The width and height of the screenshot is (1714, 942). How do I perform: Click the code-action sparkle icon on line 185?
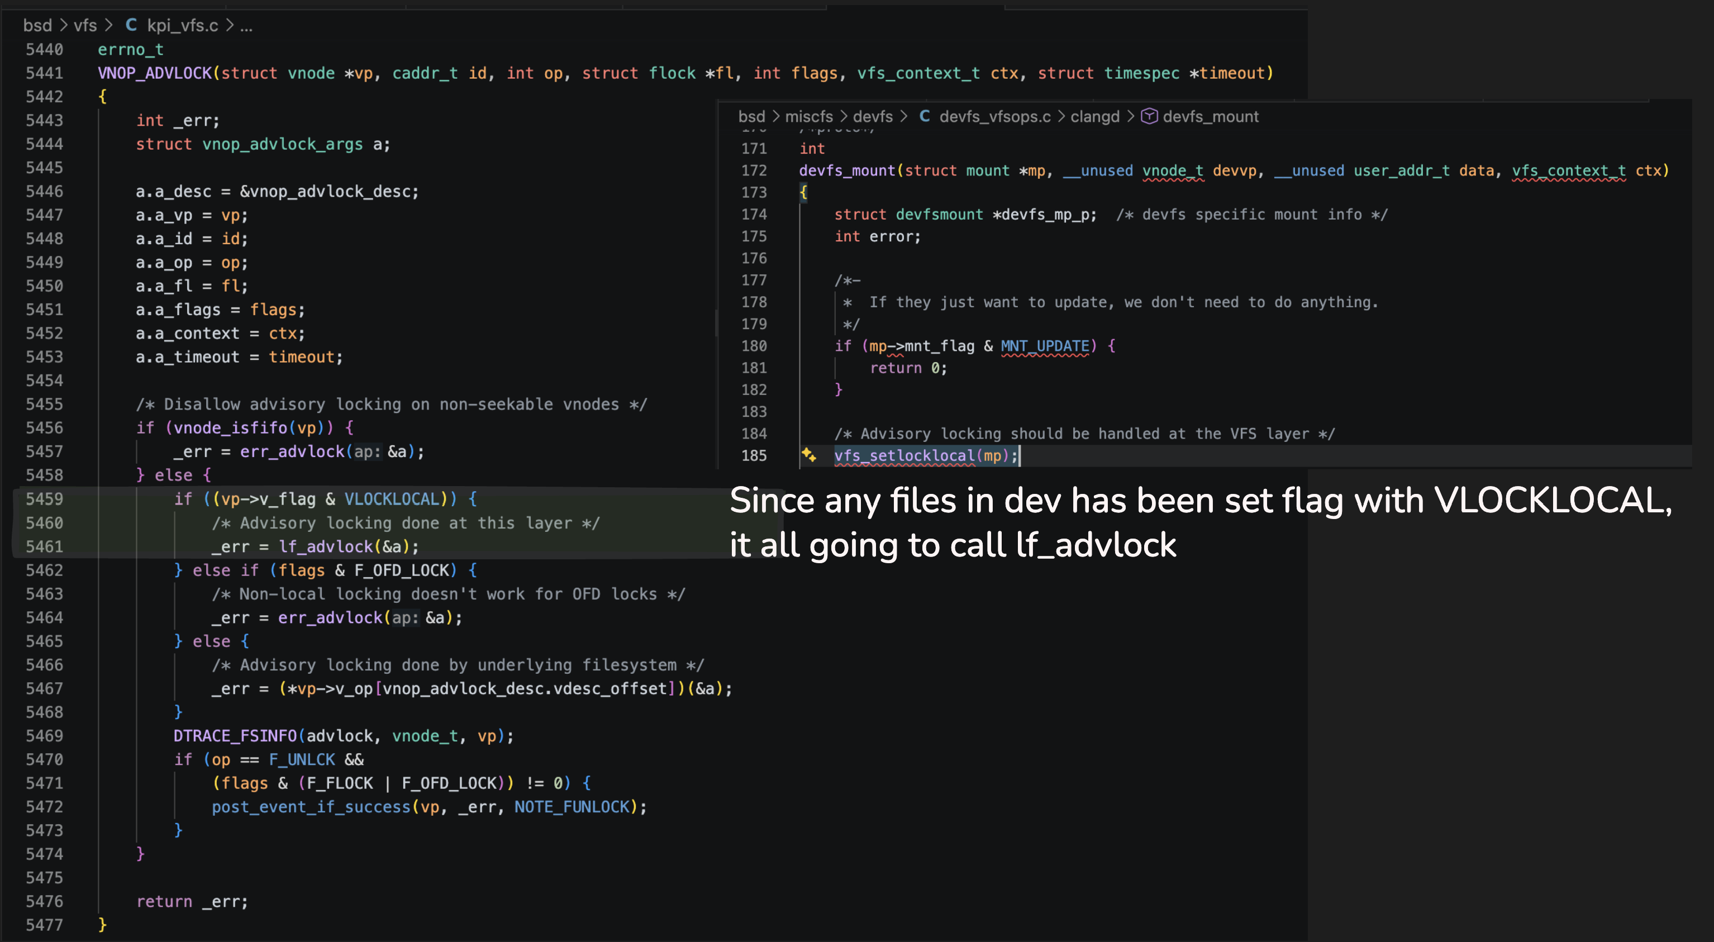tap(808, 455)
